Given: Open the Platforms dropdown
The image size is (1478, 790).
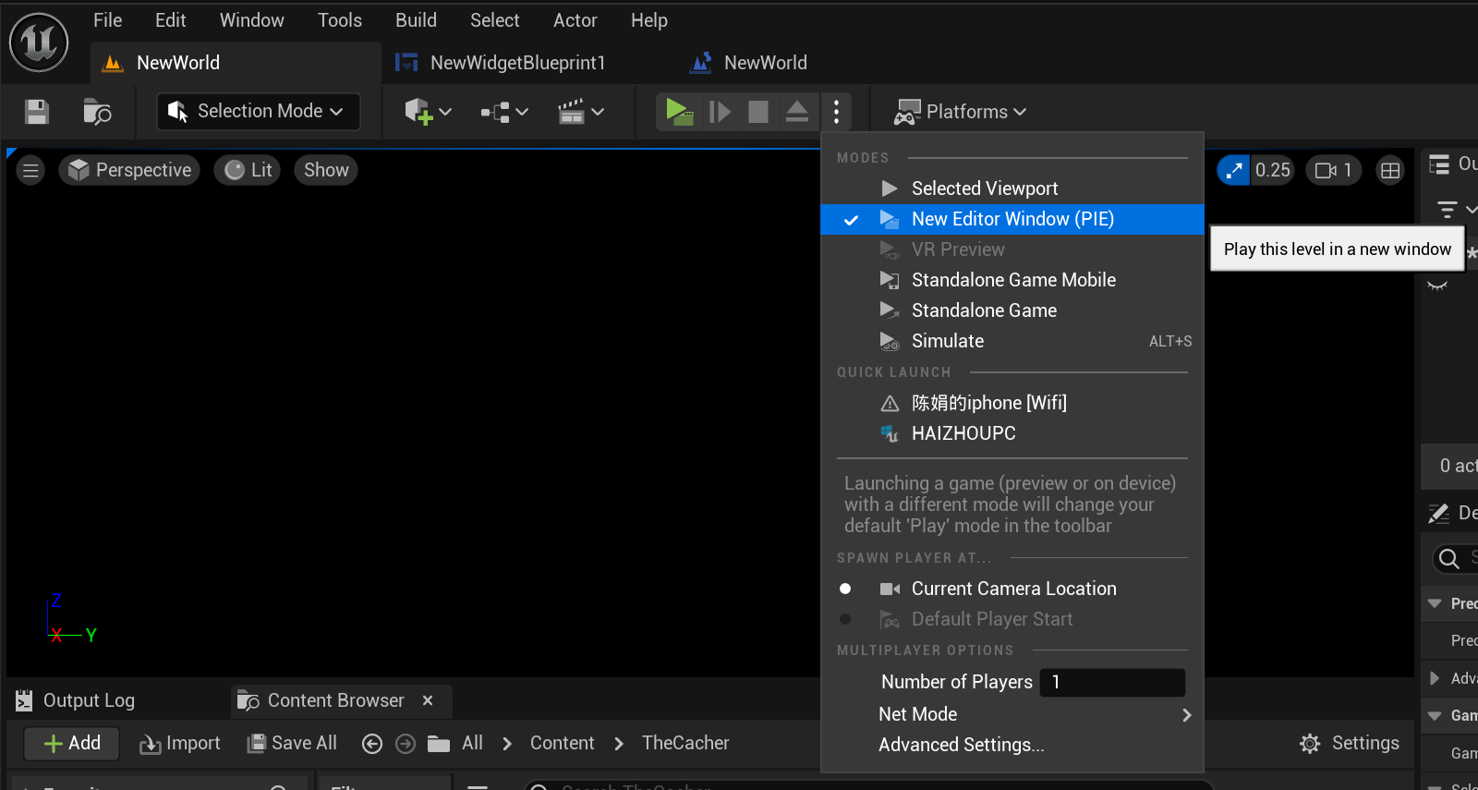Looking at the screenshot, I should coord(961,112).
